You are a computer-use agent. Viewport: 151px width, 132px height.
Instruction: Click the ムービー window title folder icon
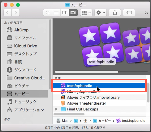tap(67, 5)
